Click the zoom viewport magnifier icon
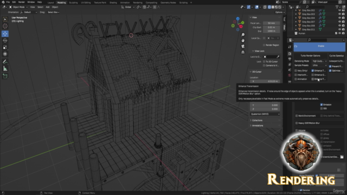Viewport: 347px width, 195px height. tap(243, 35)
